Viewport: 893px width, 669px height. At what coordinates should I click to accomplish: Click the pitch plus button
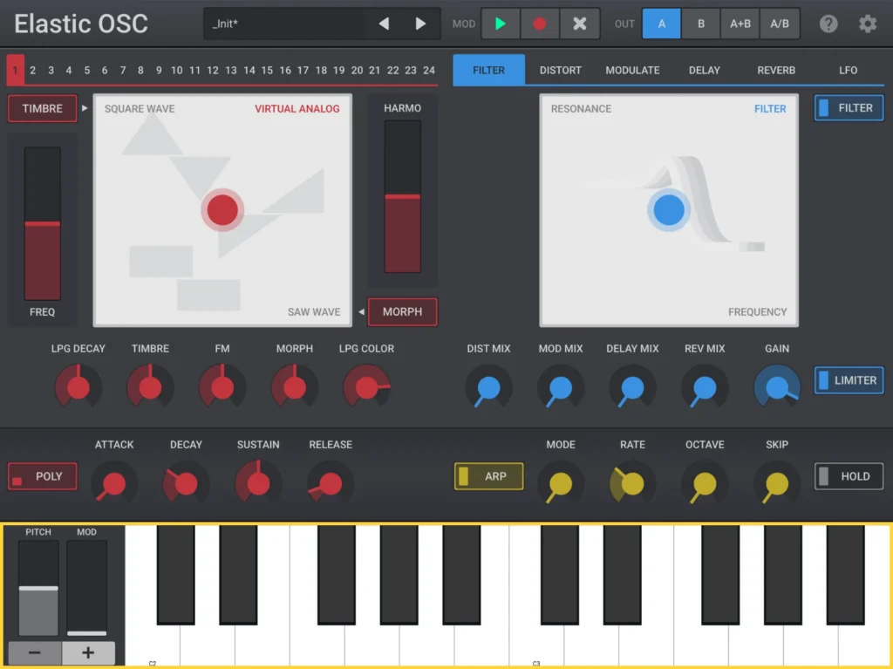pos(88,652)
